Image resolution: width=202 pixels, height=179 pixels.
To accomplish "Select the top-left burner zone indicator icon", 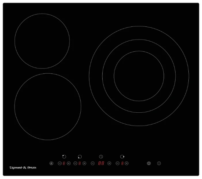I will [x=64, y=157].
